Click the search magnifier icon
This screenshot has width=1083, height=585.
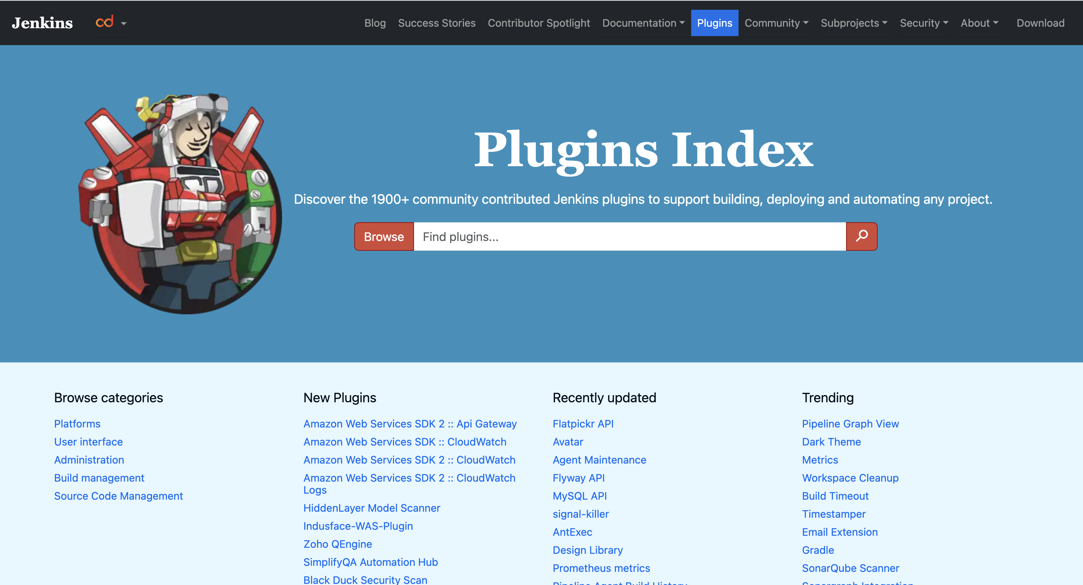point(861,236)
